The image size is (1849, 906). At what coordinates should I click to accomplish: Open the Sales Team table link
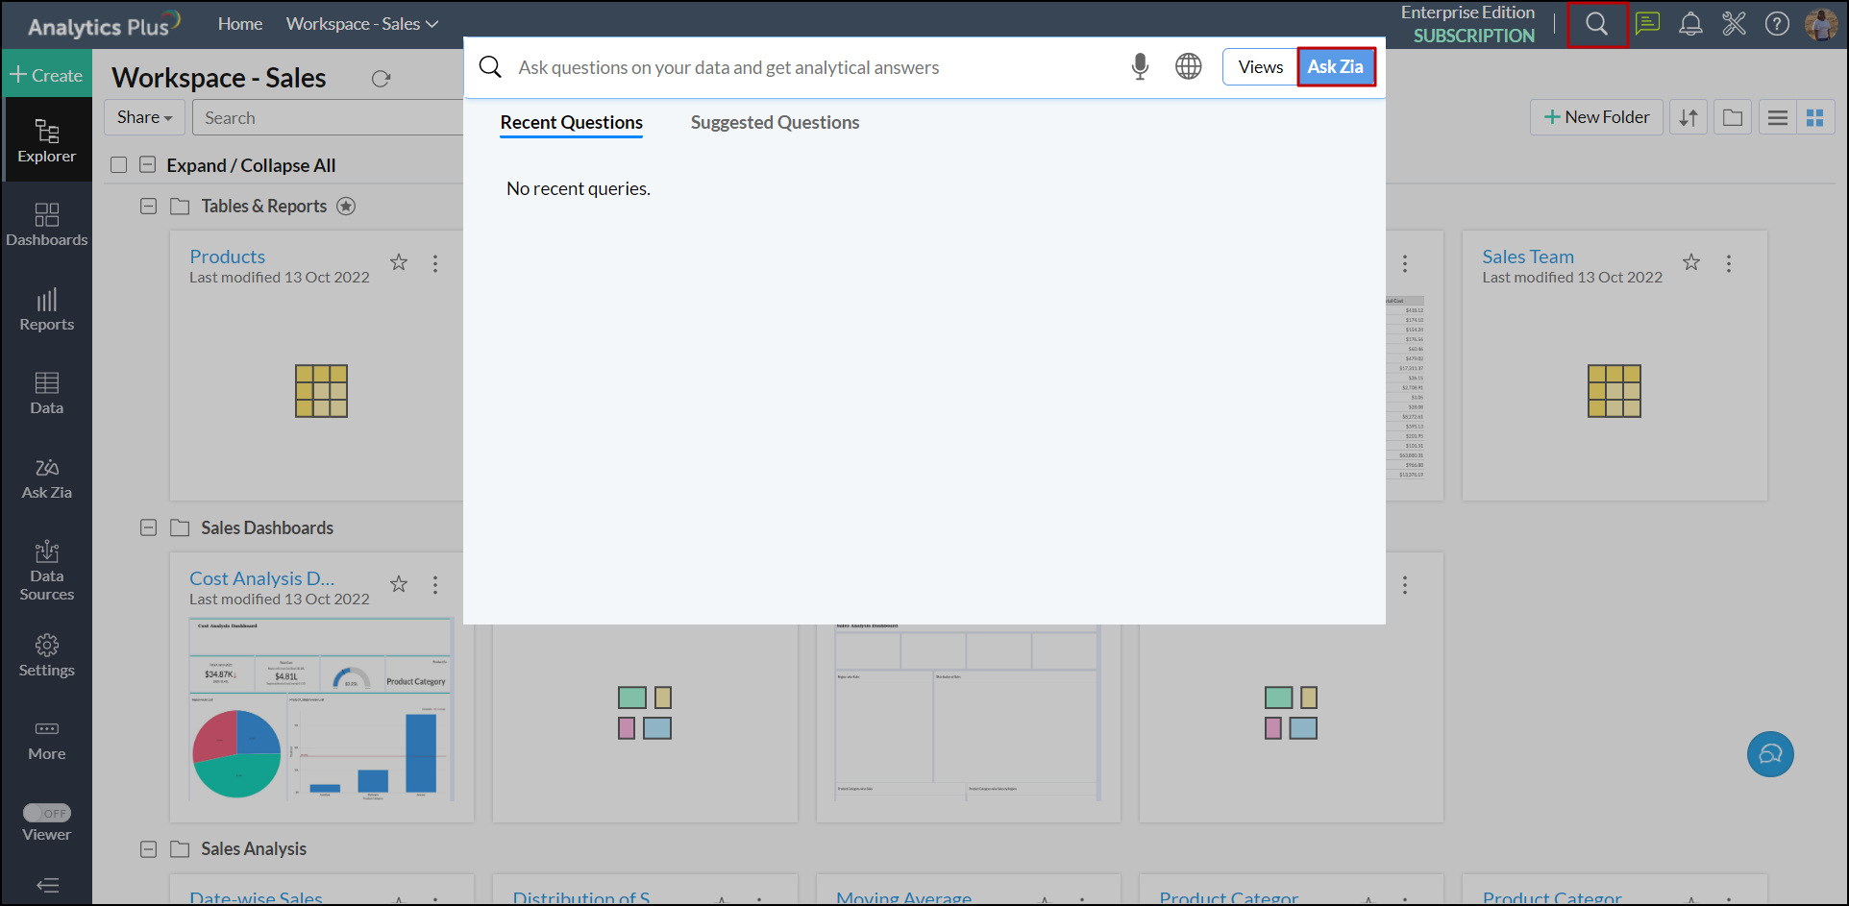(x=1528, y=257)
